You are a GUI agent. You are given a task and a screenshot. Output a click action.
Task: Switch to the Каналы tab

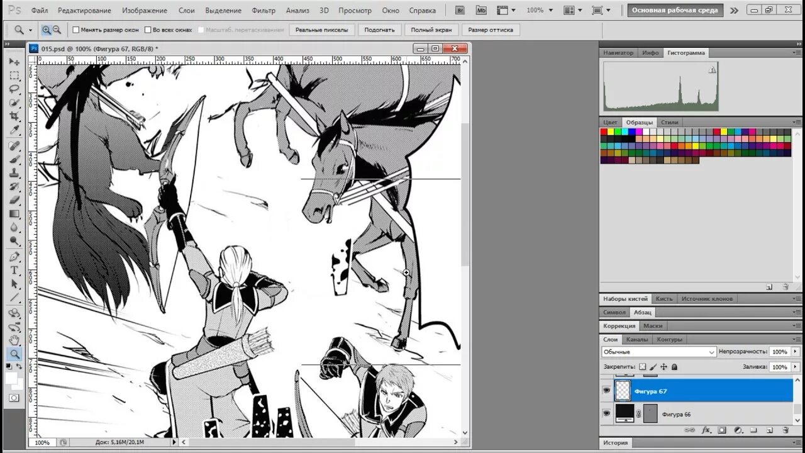[x=636, y=339]
